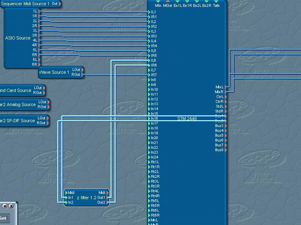Select the z filter 1.2 module label
This screenshot has height=225, width=301.
pos(87,198)
